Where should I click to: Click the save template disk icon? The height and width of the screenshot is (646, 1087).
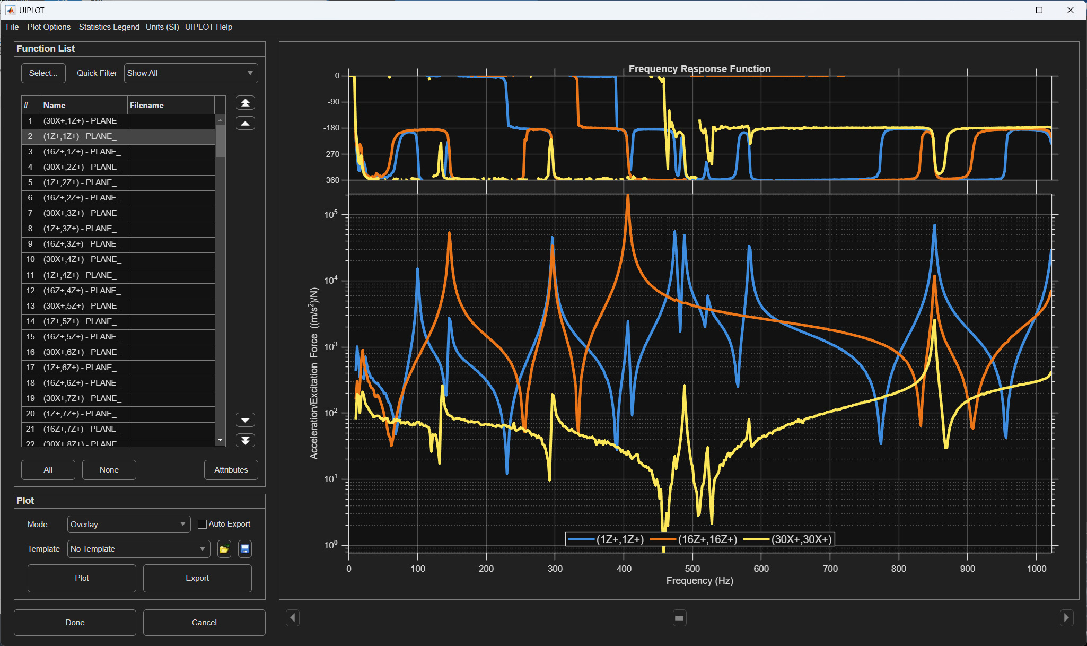[x=244, y=549]
